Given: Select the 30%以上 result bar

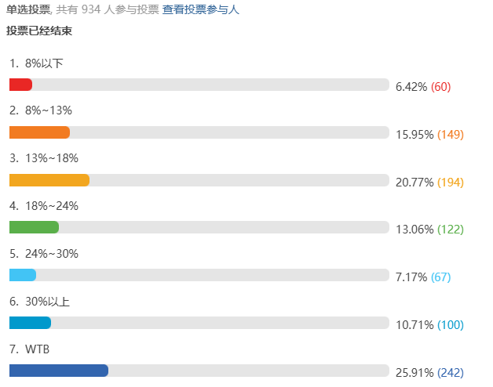Looking at the screenshot, I should point(31,323).
